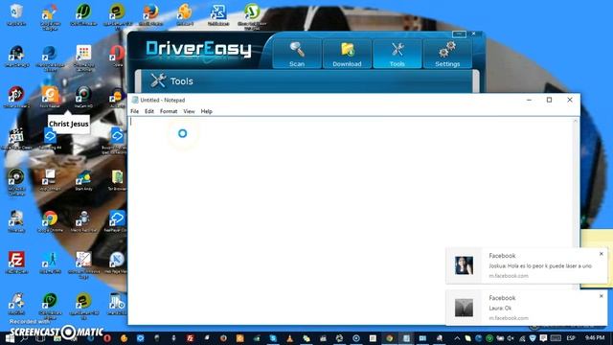Open the clock showing 9:46 PM
The height and width of the screenshot is (345, 613).
595,338
